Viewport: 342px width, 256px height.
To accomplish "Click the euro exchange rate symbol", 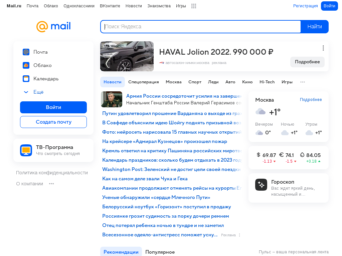I will (x=281, y=155).
